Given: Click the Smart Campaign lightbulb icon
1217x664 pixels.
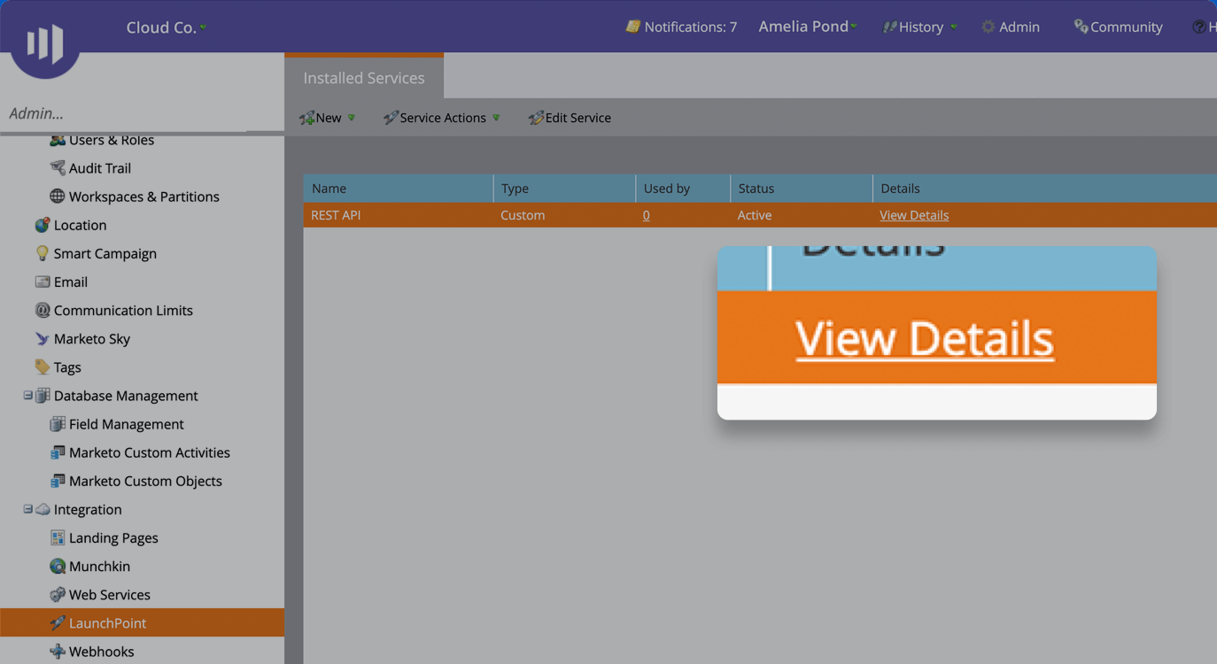Looking at the screenshot, I should pyautogui.click(x=42, y=253).
